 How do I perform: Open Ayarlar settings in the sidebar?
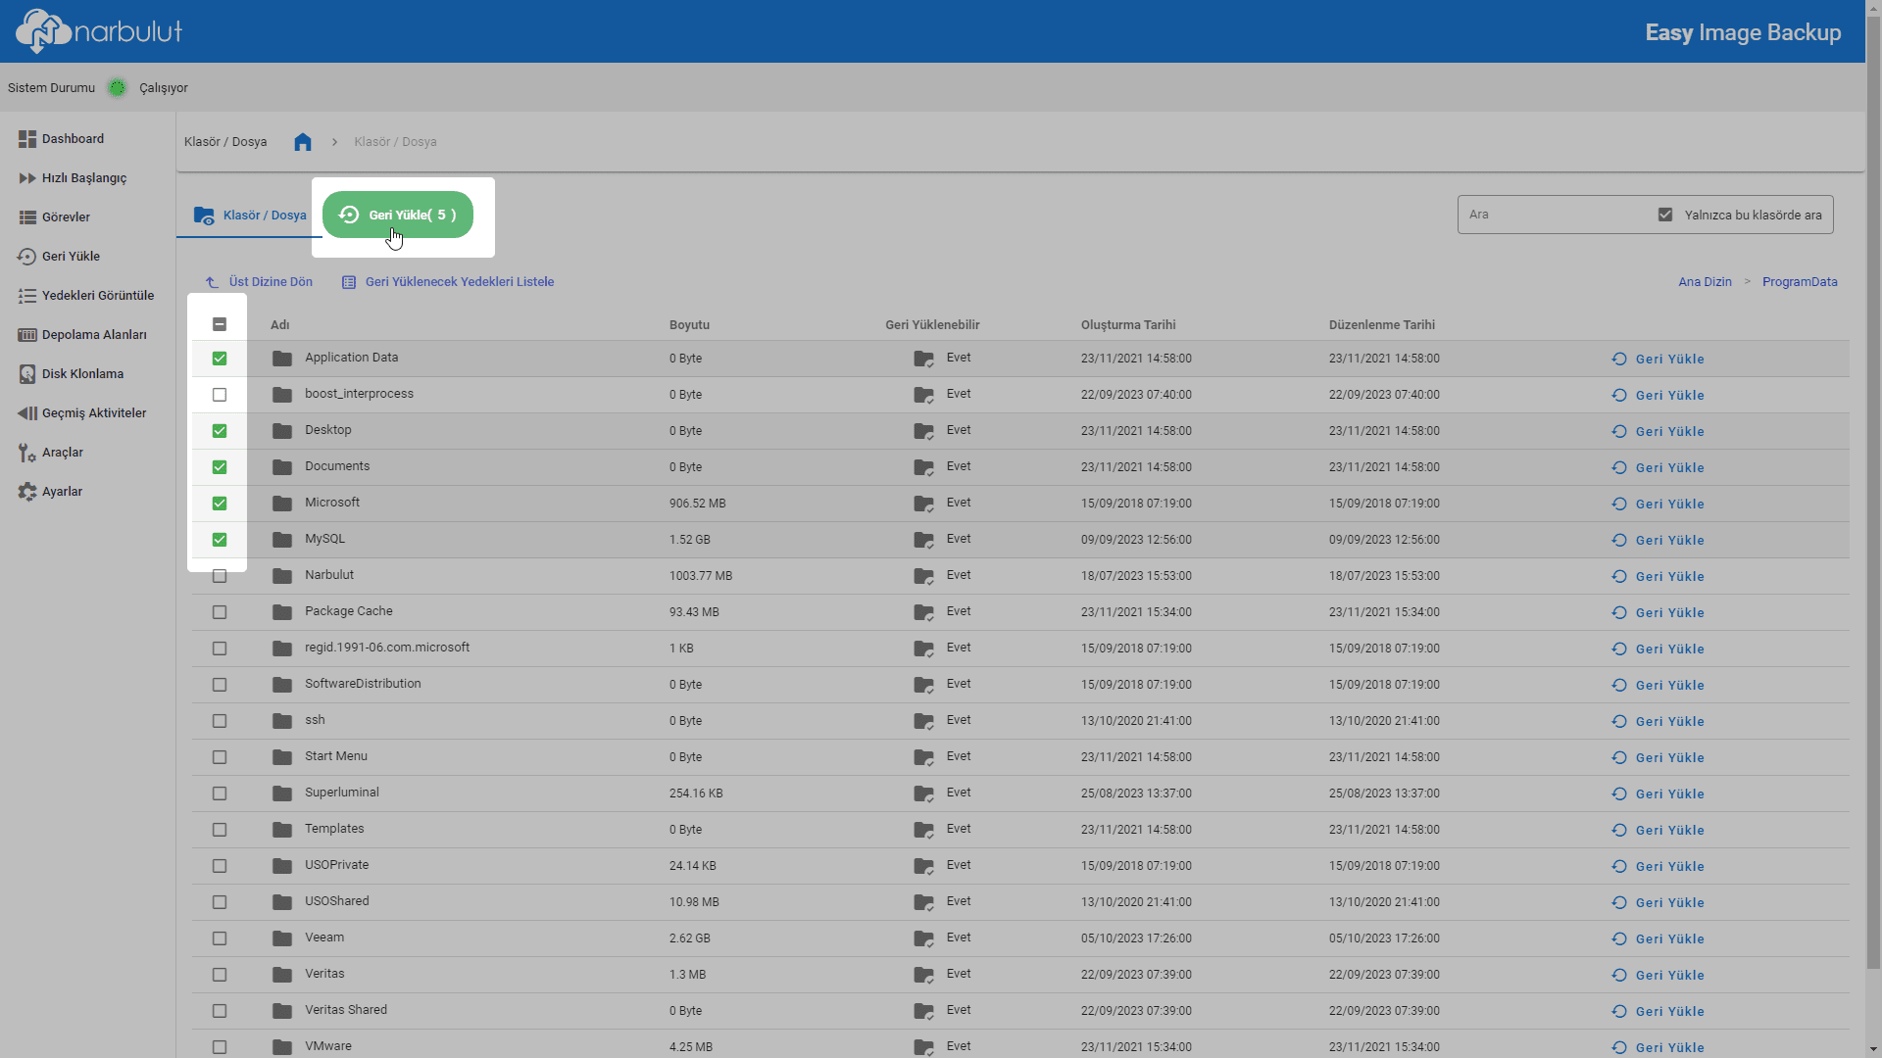(x=62, y=492)
